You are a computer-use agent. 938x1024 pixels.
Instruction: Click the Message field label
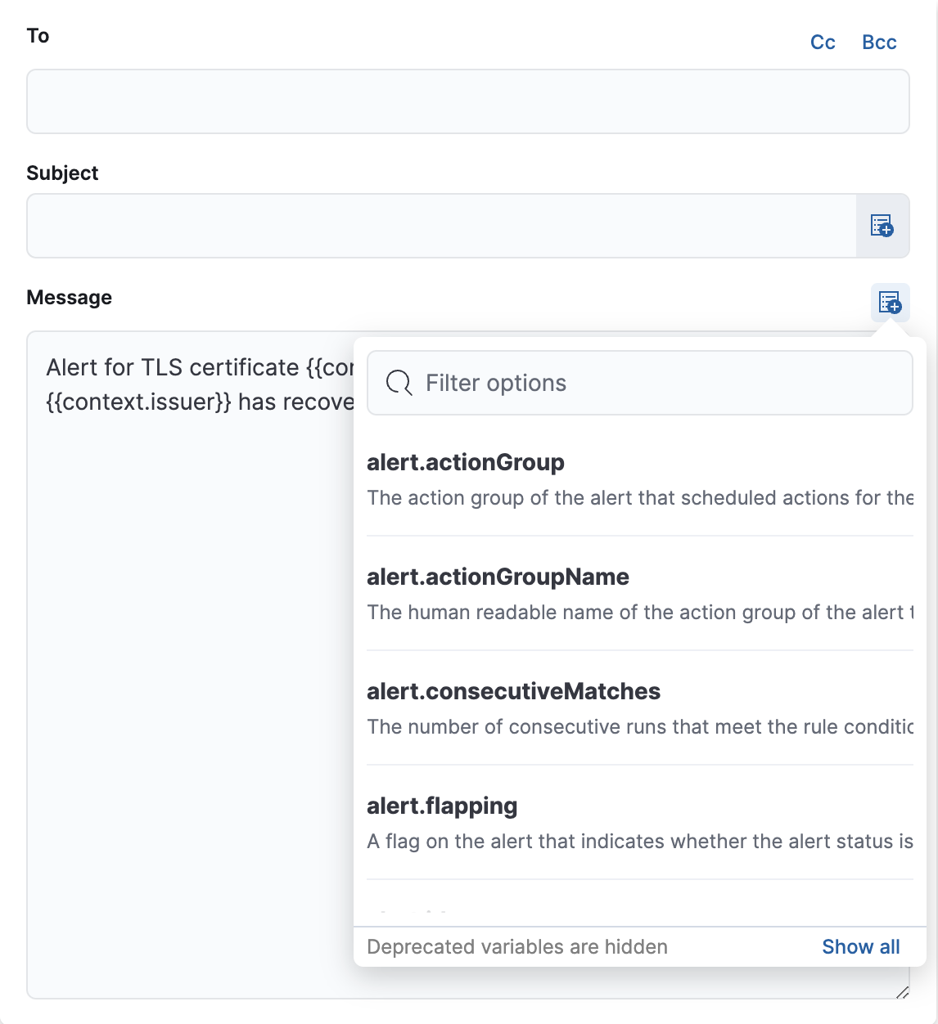69,297
